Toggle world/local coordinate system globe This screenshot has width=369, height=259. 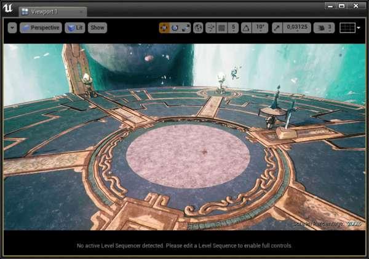click(198, 28)
